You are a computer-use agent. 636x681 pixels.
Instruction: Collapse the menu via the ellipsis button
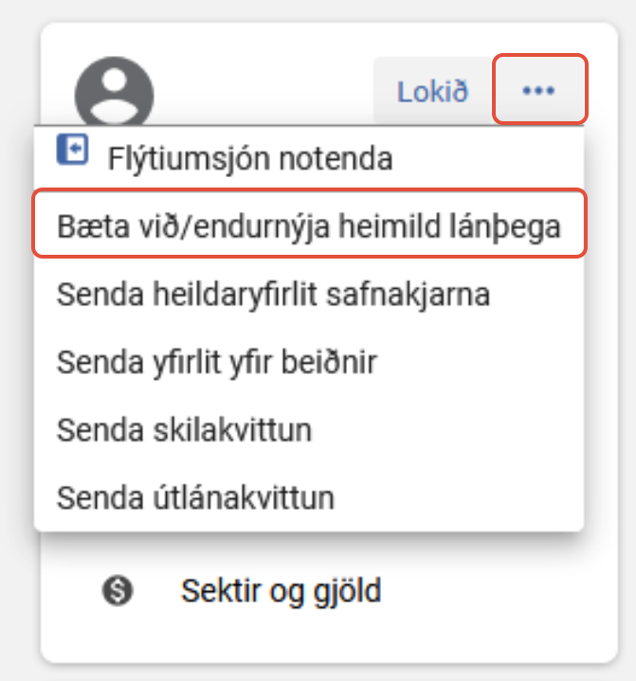tap(539, 89)
